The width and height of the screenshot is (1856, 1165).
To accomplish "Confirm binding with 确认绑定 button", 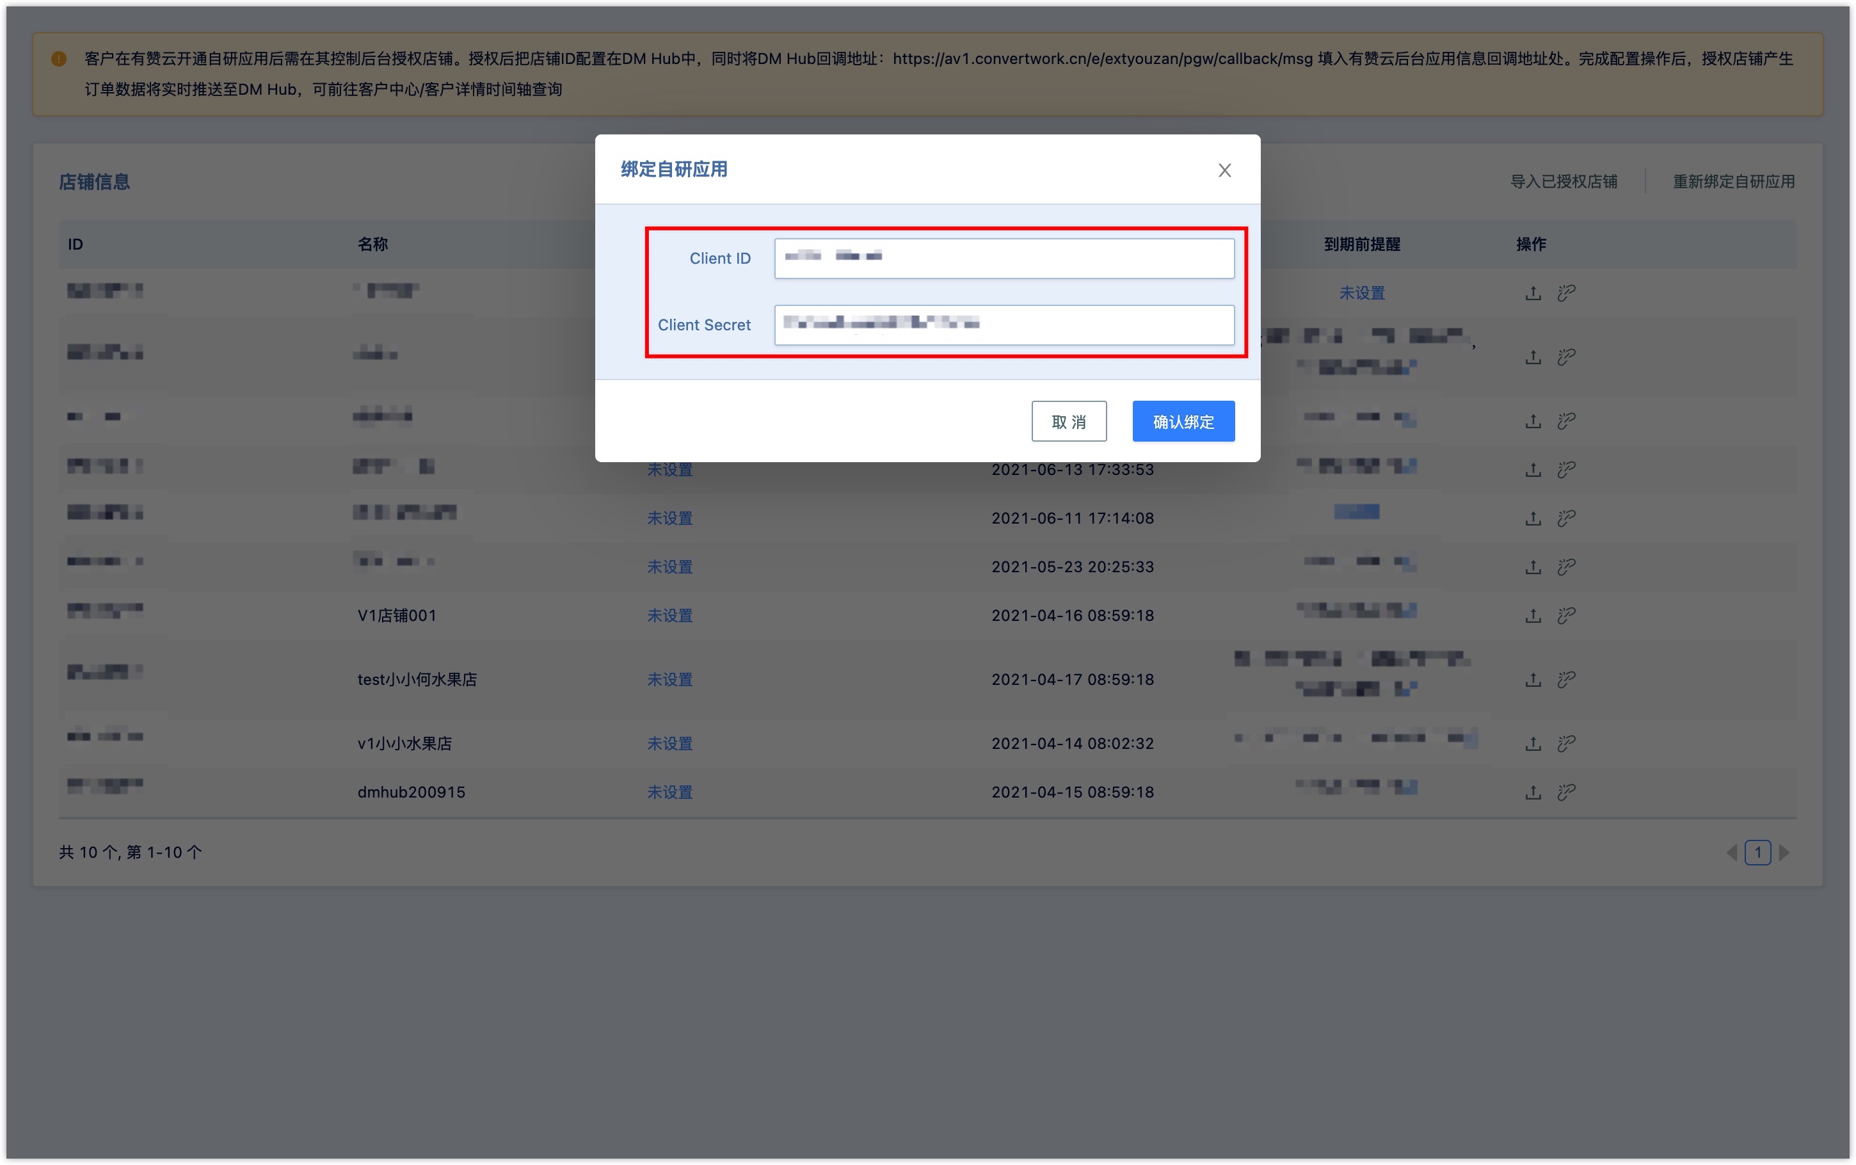I will 1183,421.
